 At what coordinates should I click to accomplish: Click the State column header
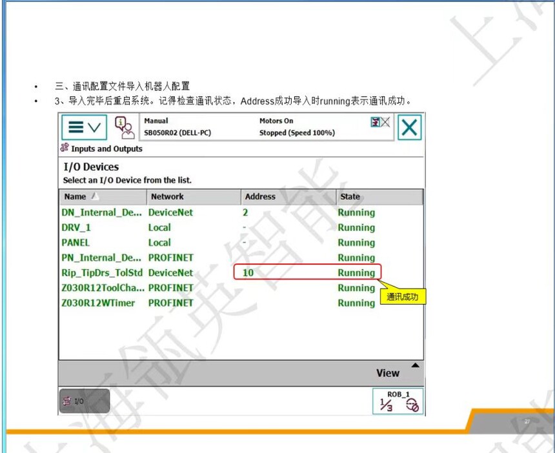379,196
